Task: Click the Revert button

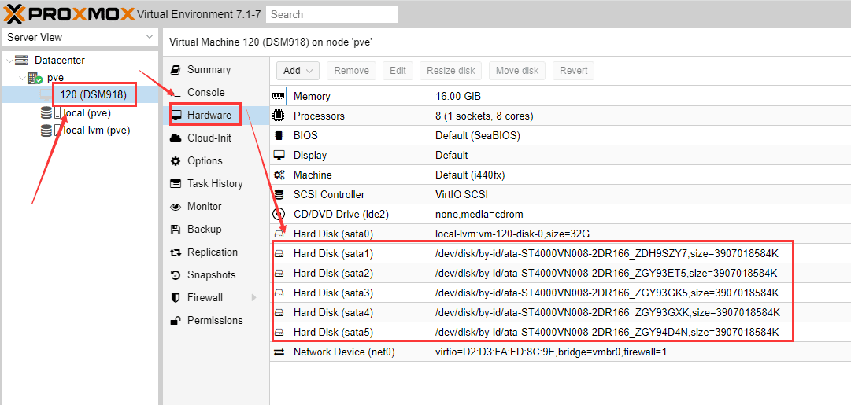Action: pos(574,71)
